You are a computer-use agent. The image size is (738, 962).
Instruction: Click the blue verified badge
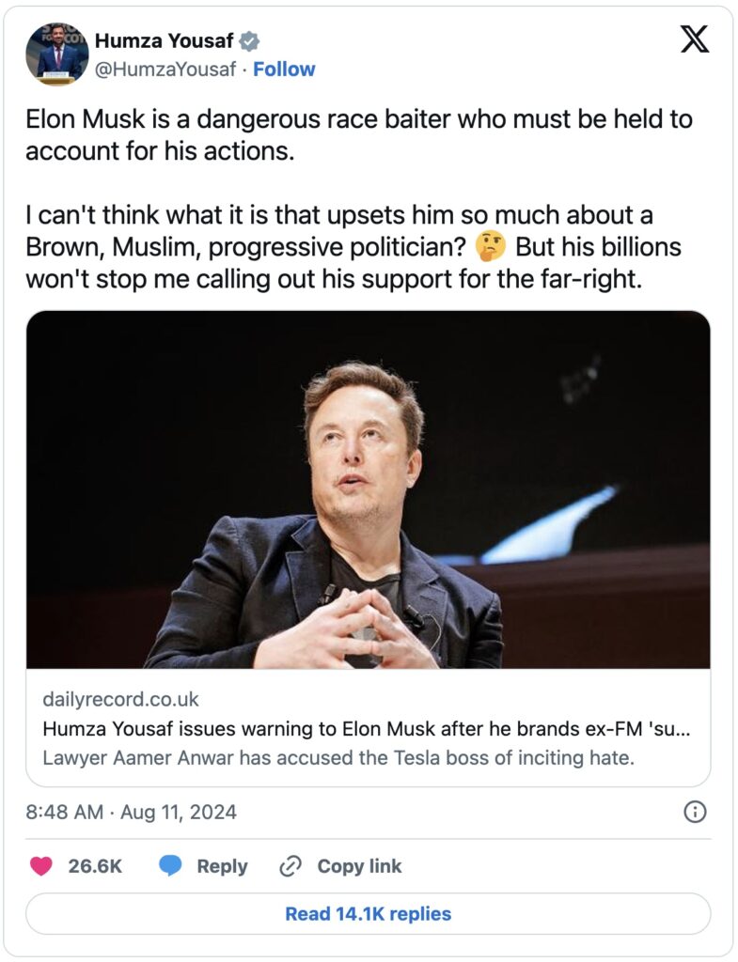click(249, 41)
